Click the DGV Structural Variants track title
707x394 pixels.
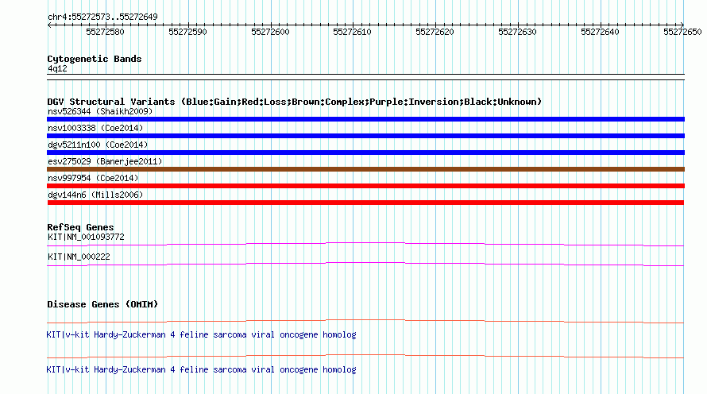pos(294,102)
